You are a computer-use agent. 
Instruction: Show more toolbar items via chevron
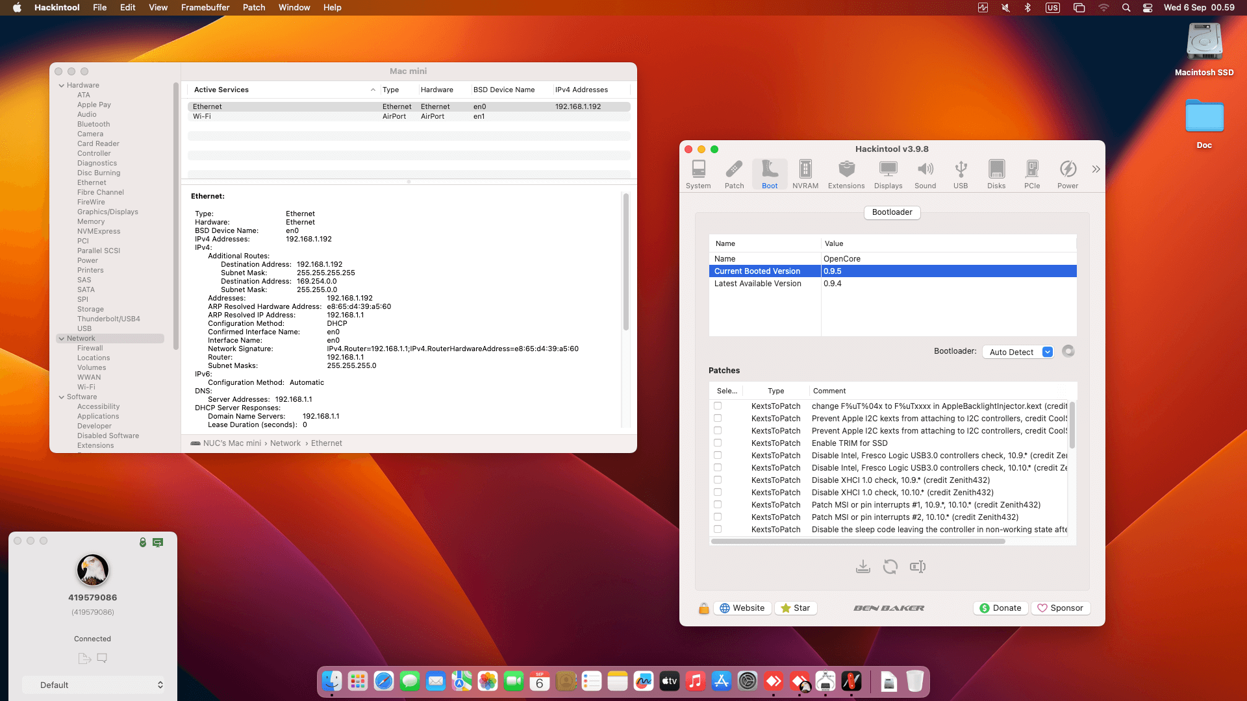point(1096,169)
